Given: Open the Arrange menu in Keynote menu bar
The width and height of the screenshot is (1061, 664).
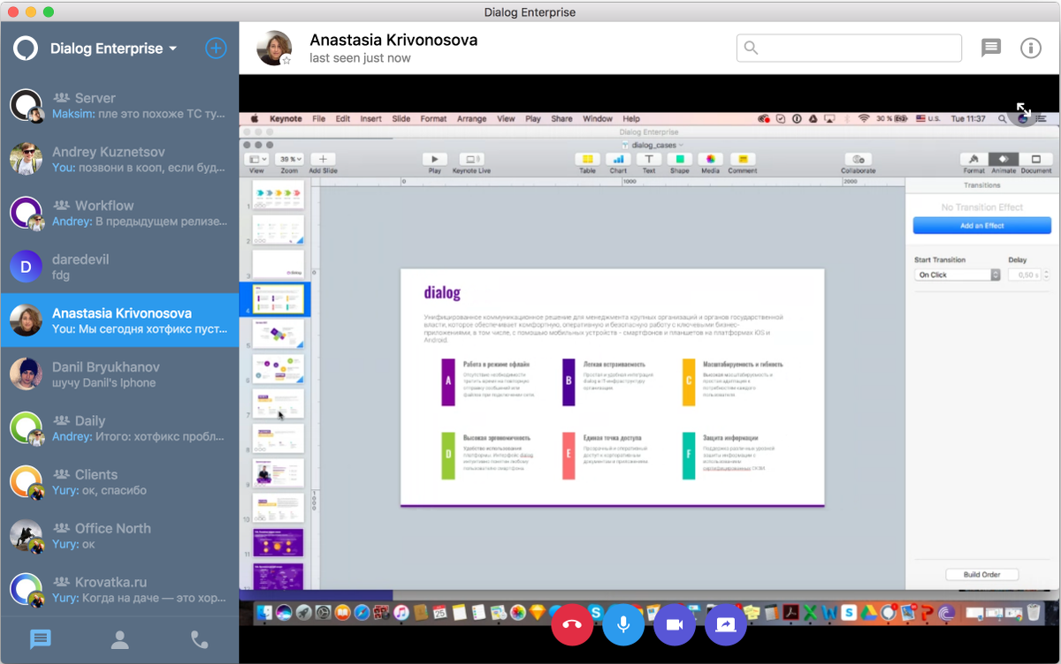Looking at the screenshot, I should (x=471, y=118).
